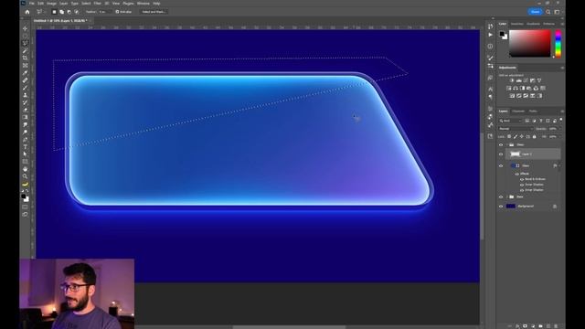Open the blend mode Normal dropdown
The image size is (585, 329).
(x=516, y=129)
